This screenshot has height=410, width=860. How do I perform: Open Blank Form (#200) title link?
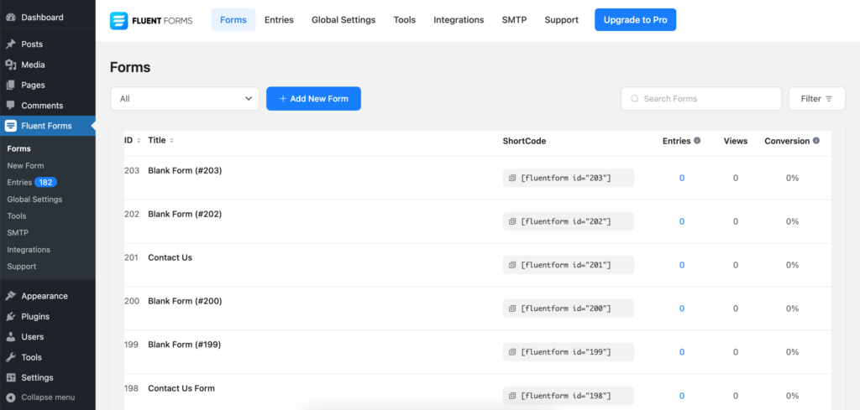[x=185, y=301]
